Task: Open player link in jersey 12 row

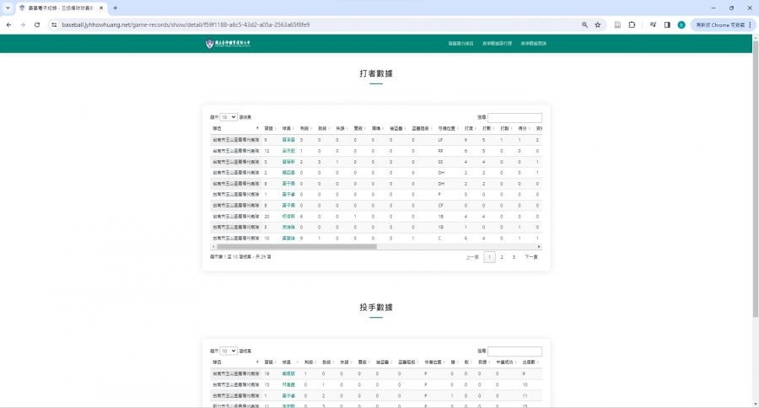Action: tap(288, 151)
